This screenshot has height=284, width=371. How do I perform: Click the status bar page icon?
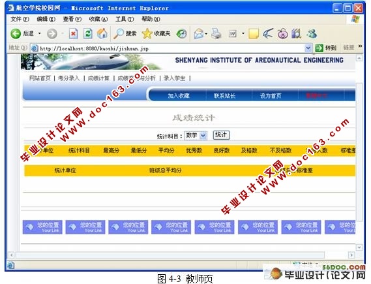[x=10, y=265]
